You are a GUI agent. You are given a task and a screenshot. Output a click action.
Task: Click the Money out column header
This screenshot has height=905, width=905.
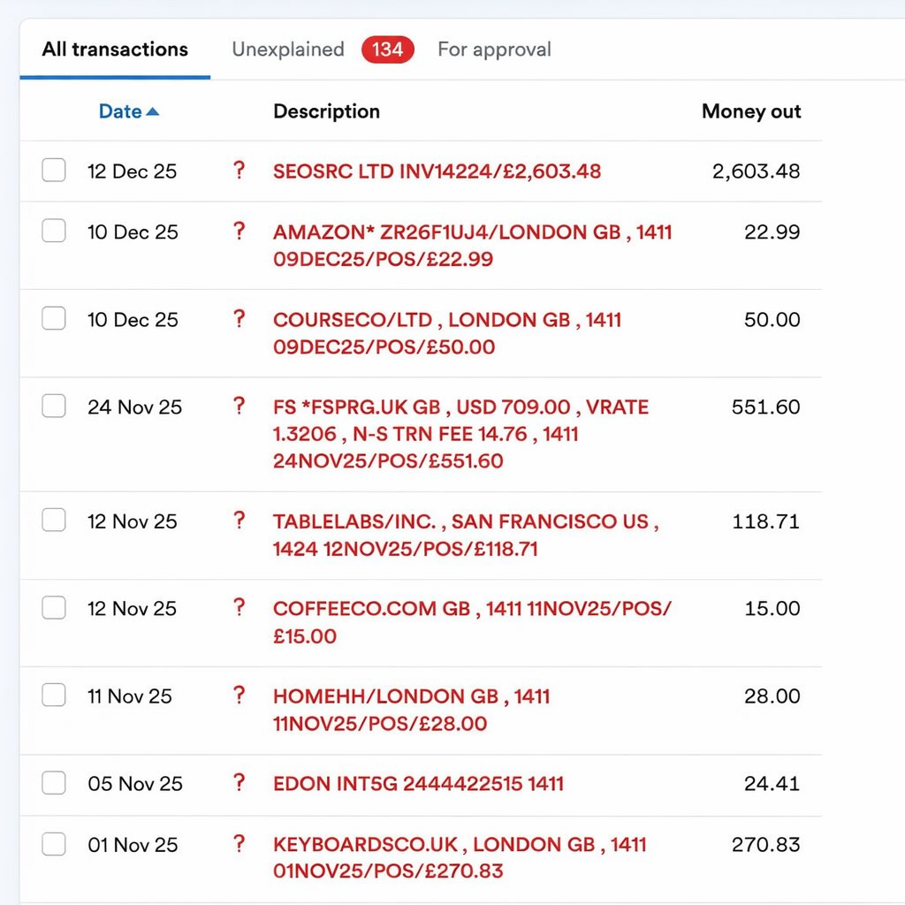click(x=750, y=111)
